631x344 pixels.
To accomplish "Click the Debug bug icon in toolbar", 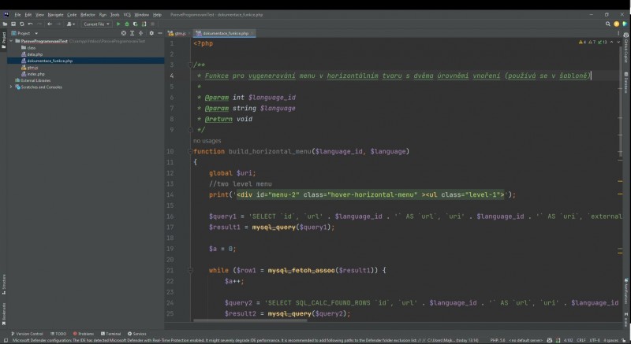I will (x=126, y=24).
